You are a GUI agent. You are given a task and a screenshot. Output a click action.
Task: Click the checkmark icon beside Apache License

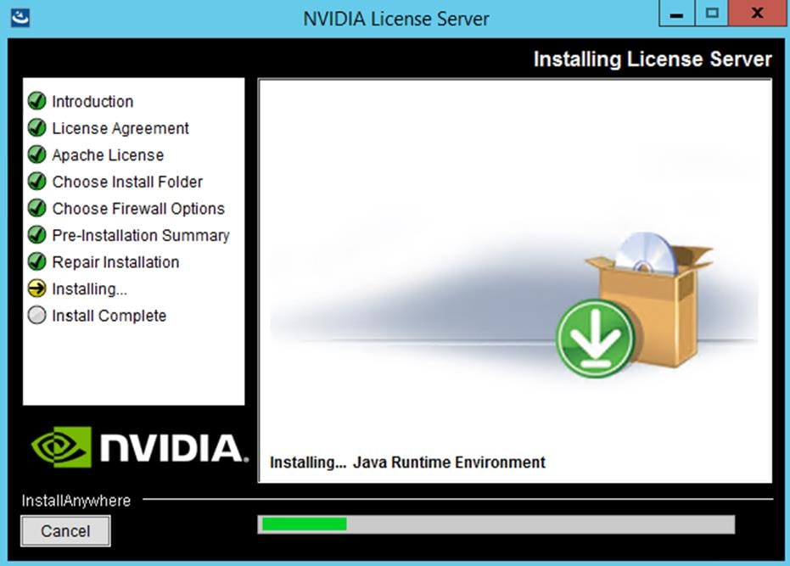[x=36, y=154]
